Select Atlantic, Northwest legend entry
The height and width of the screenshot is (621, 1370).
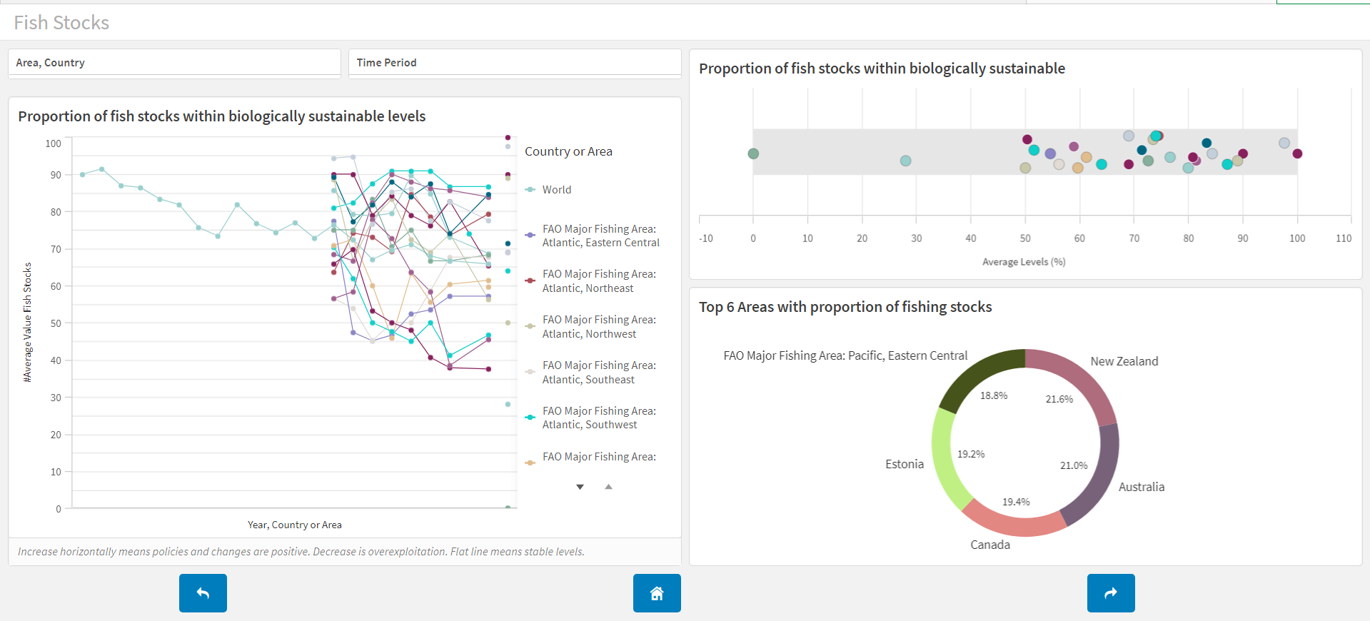pyautogui.click(x=599, y=327)
